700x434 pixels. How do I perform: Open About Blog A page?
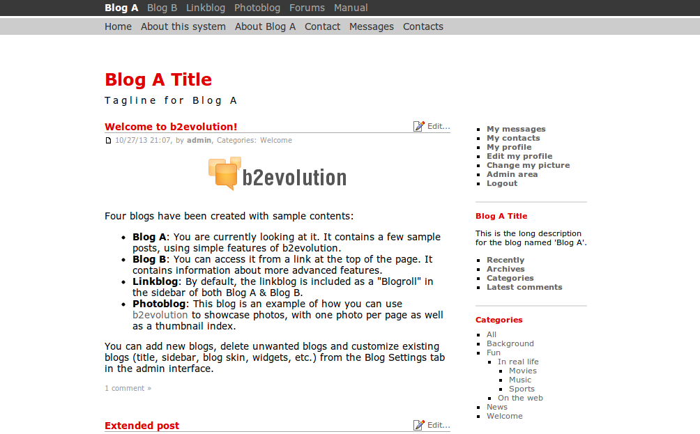click(x=265, y=26)
